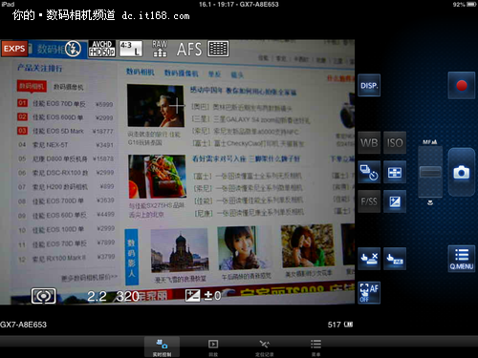
Task: Tap the touch cancel icon with X
Action: click(369, 259)
